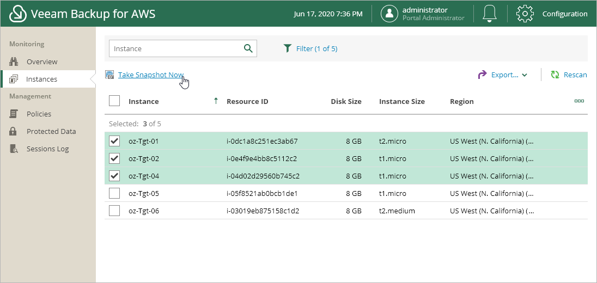597x283 pixels.
Task: Click resource ID i-0e4f9e4bb8c5112c2
Action: [x=261, y=158]
